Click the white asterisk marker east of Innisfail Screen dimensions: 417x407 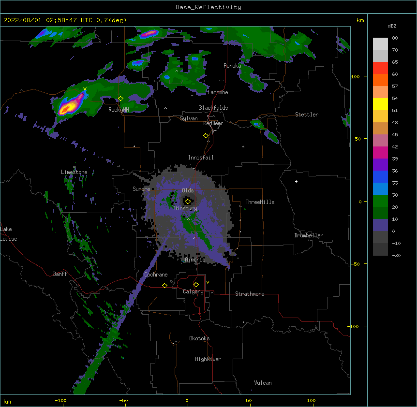click(x=243, y=146)
